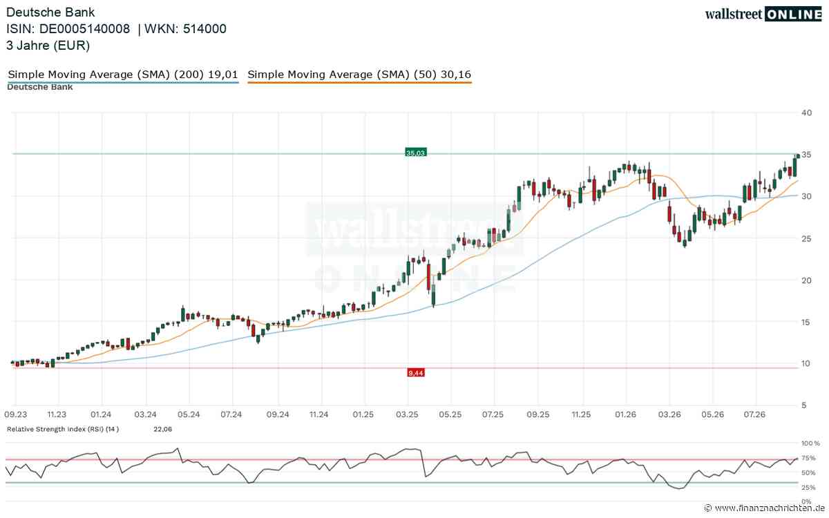Click the 09.25 date axis label
829x518 pixels.
538,415
